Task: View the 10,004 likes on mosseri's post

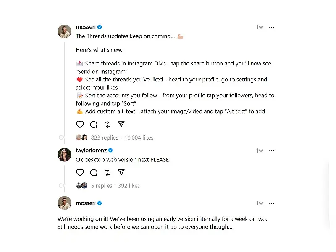Action: (x=139, y=138)
